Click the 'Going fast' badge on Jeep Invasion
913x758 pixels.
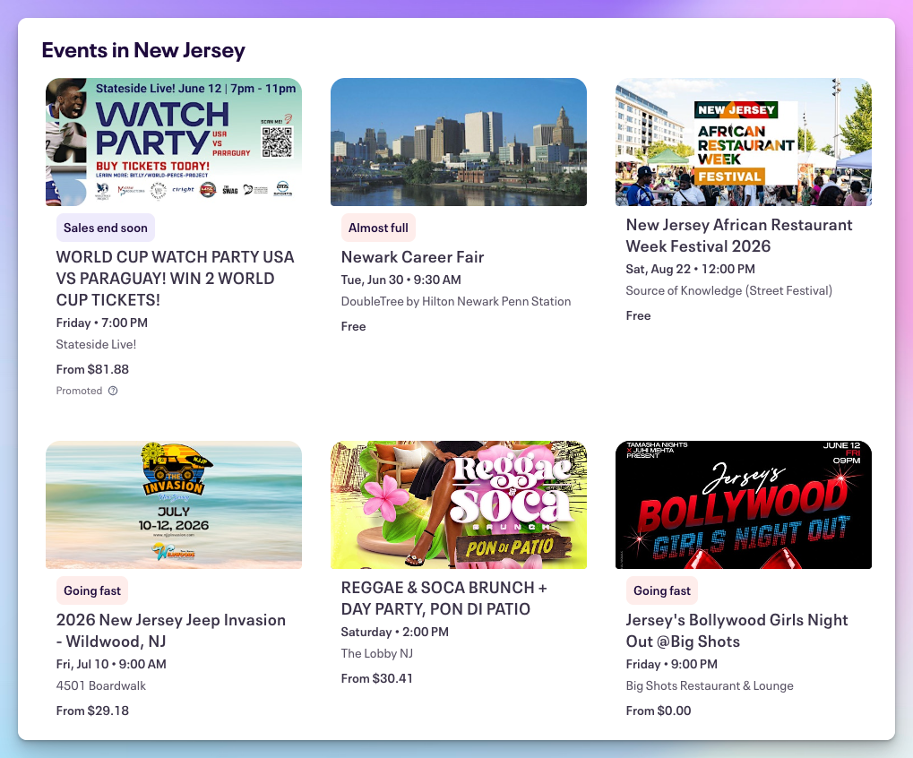click(92, 590)
